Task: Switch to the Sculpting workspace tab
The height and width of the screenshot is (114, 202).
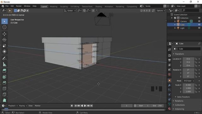Action: point(64,6)
